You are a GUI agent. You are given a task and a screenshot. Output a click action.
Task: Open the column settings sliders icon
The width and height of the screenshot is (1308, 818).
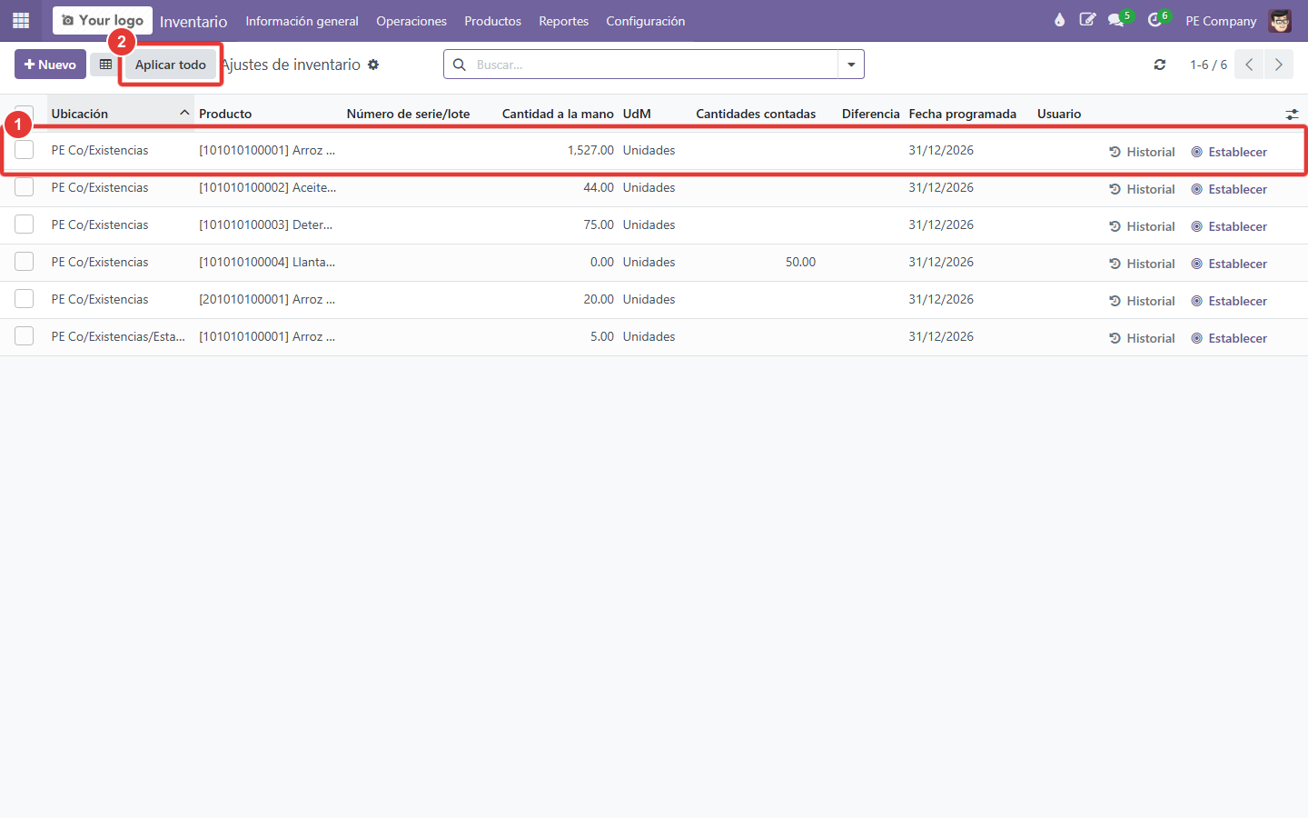pos(1292,114)
